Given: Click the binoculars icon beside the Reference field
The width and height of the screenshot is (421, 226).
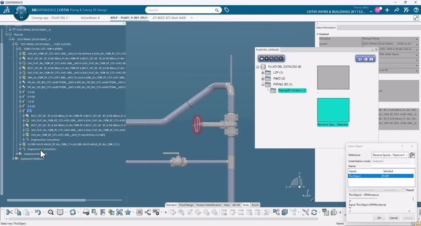Looking at the screenshot, I should pos(412,155).
